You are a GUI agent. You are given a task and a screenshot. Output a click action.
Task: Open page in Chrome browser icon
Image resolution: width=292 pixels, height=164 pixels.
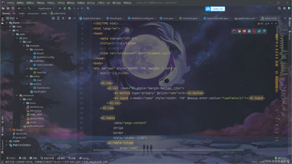click(239, 31)
